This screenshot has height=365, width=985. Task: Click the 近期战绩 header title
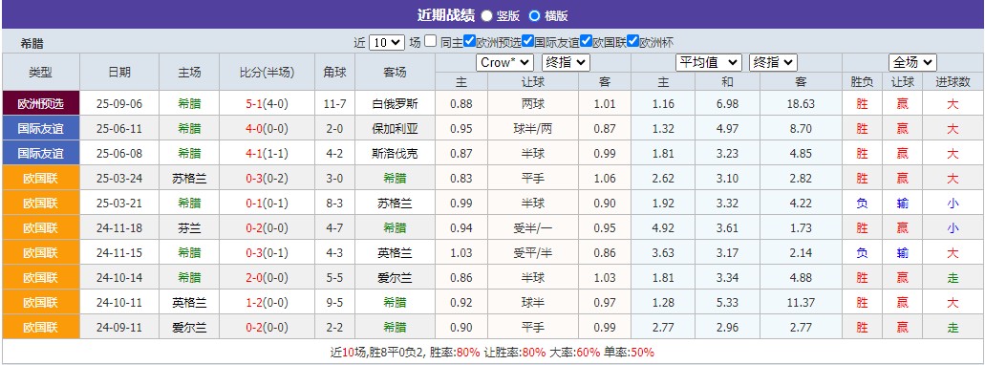445,15
